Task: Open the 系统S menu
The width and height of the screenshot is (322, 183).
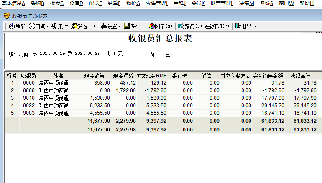Action: click(266, 3)
